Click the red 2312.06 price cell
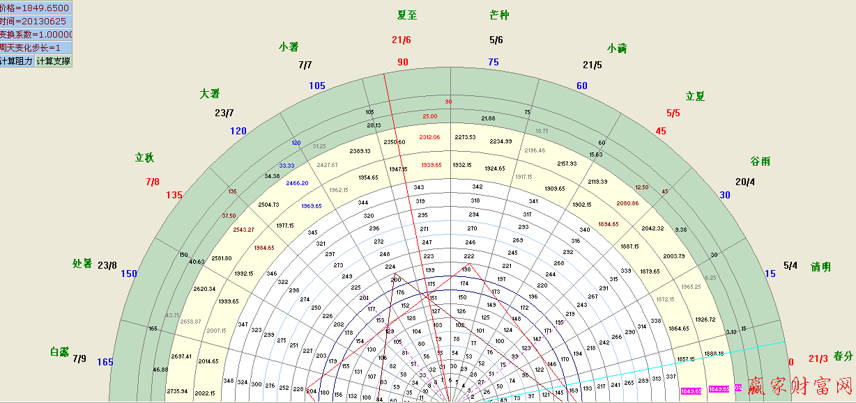 tap(429, 137)
